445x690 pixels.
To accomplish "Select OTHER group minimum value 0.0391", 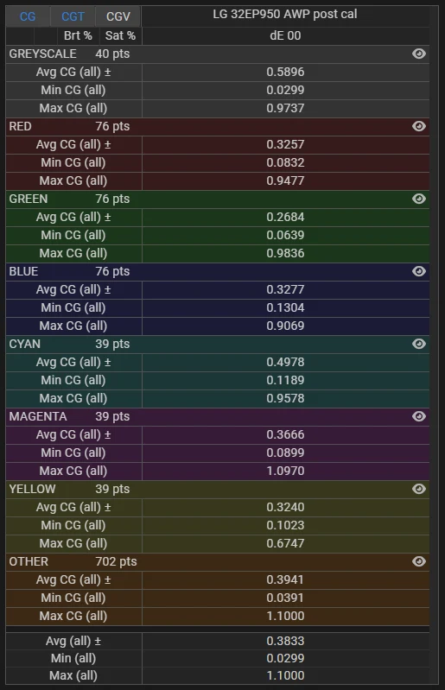I will pos(285,598).
